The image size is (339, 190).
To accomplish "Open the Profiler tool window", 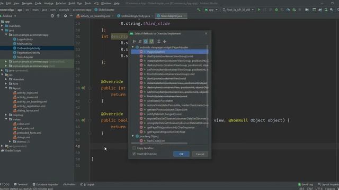I will pyautogui.click(x=69, y=184).
